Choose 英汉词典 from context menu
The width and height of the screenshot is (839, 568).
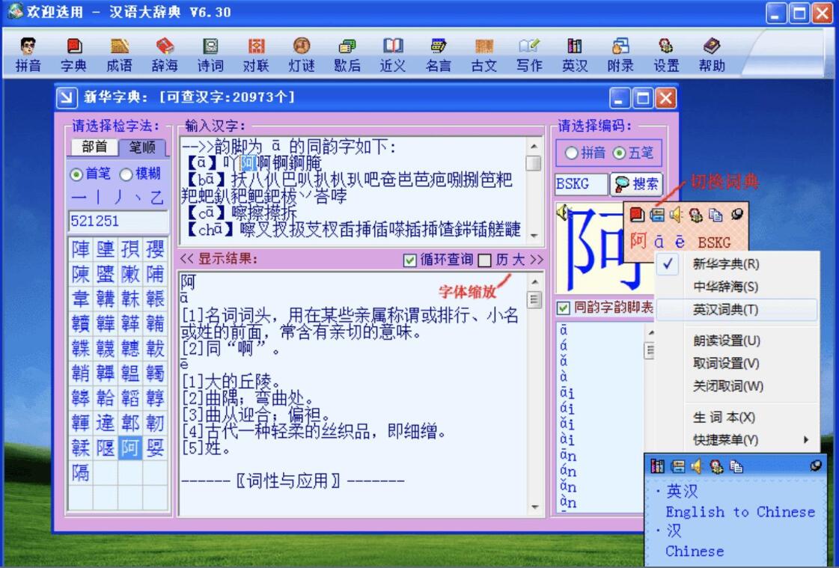[x=724, y=309]
